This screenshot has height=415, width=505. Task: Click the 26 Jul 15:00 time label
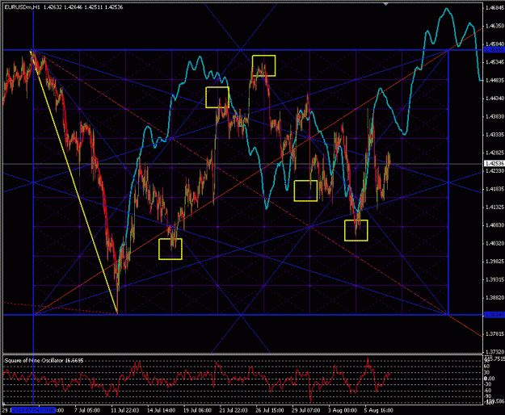tap(270, 410)
